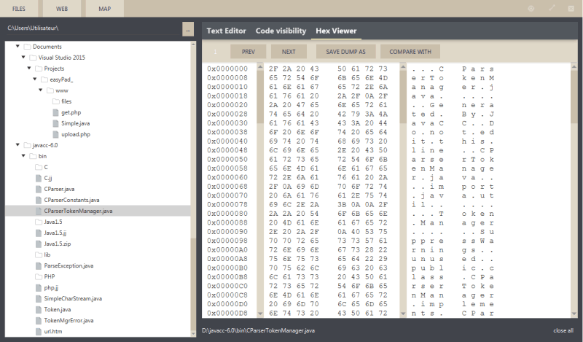Click the file icon beside Java1.5.zip
Image resolution: width=583 pixels, height=342 pixels.
point(38,244)
